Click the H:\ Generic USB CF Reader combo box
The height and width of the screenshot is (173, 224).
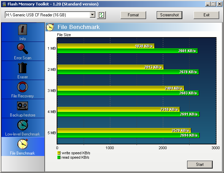click(47, 15)
